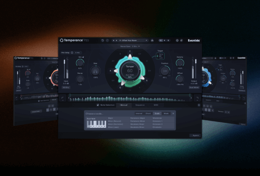
Task: Expand the V chevron at the waveform's right
Action: [x=199, y=105]
